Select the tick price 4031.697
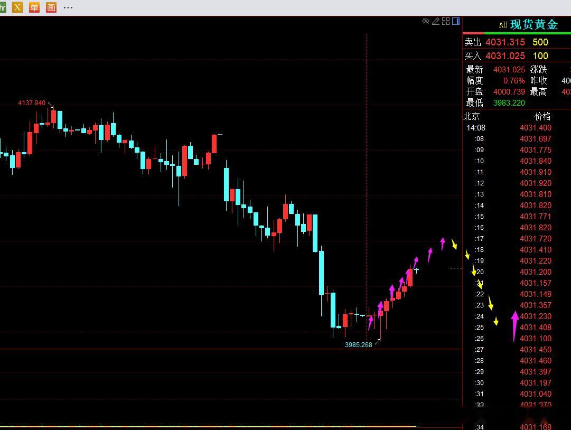571x430 pixels. (536, 139)
